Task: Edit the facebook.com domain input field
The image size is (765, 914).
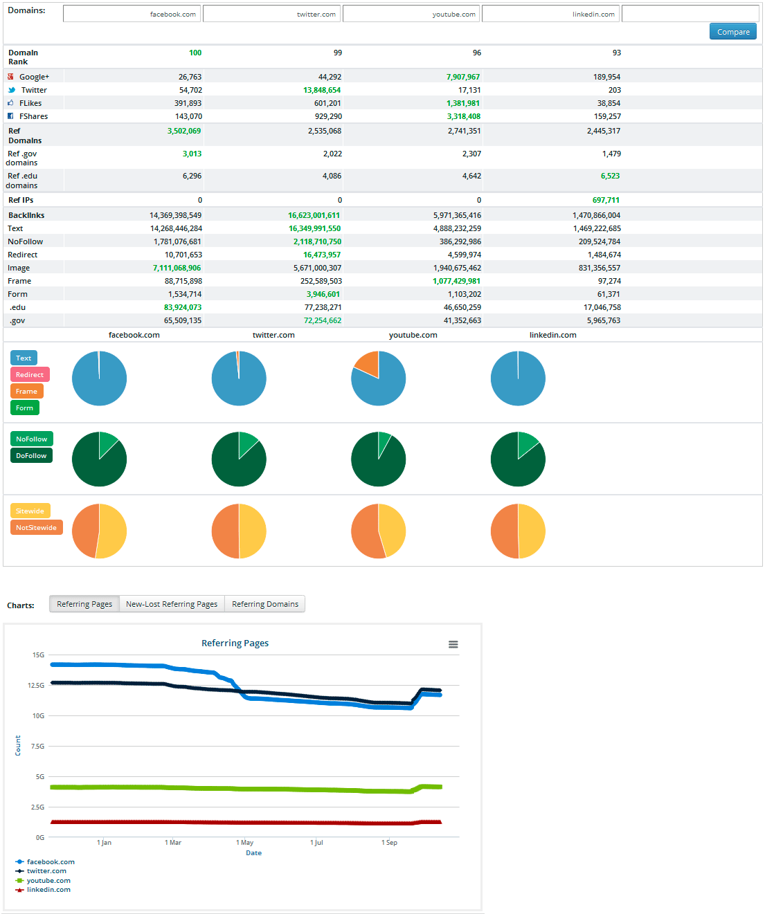Action: tap(132, 14)
